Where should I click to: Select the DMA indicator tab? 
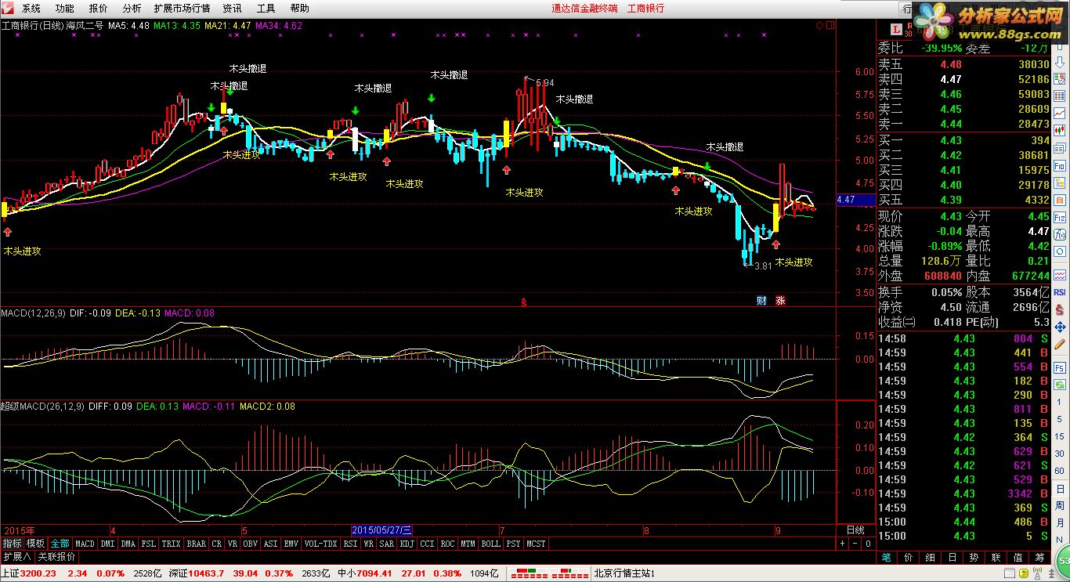click(x=128, y=543)
